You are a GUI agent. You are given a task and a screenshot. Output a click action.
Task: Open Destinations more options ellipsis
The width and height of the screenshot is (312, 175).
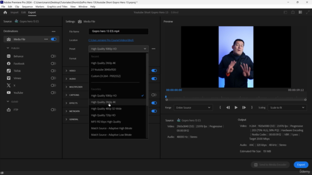[54, 31]
